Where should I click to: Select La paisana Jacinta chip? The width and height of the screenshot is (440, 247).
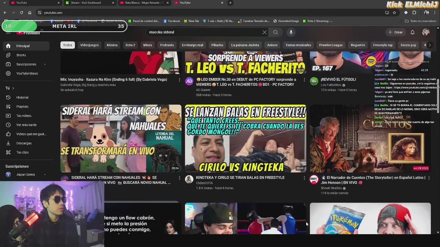245,45
